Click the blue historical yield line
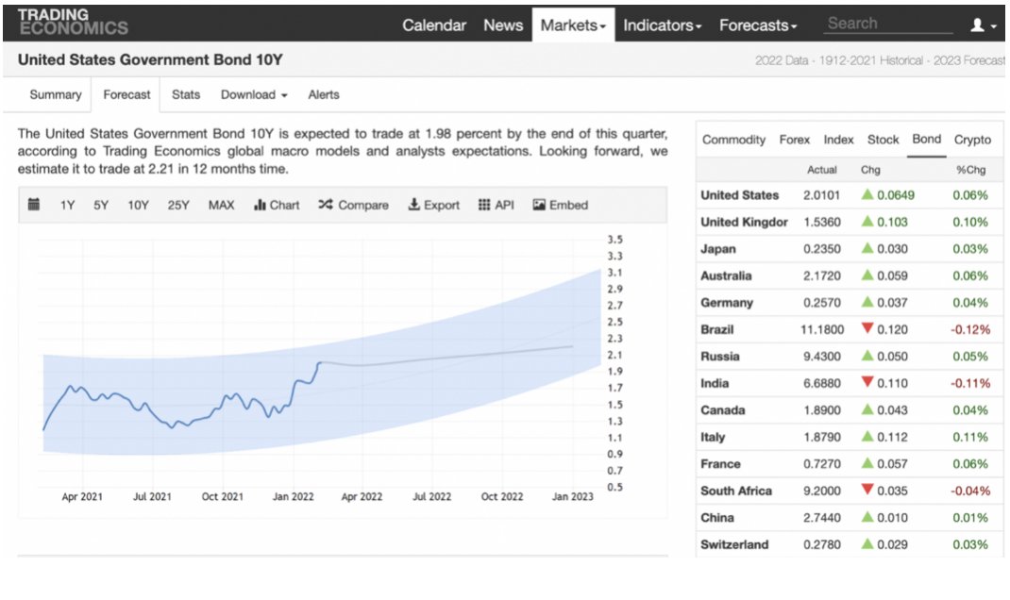The width and height of the screenshot is (1010, 600). pyautogui.click(x=182, y=396)
